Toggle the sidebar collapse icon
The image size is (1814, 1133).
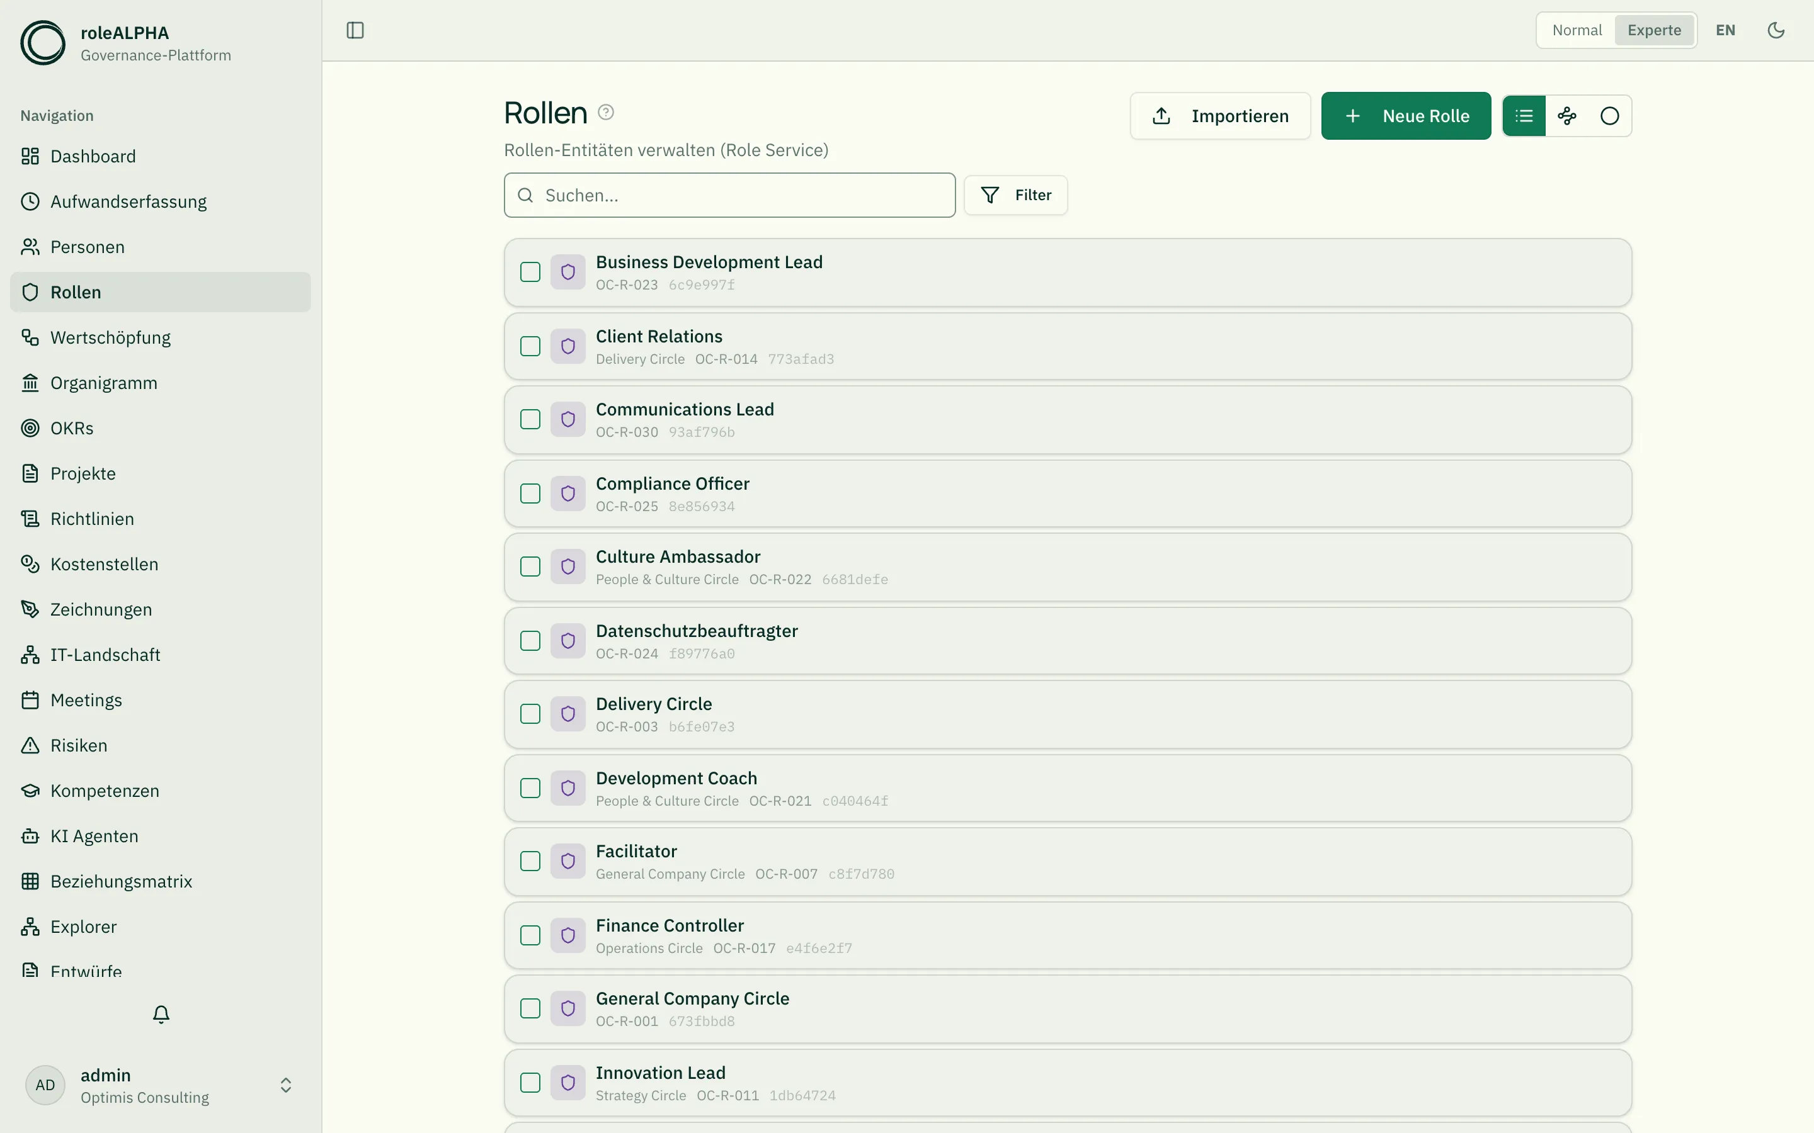point(355,30)
